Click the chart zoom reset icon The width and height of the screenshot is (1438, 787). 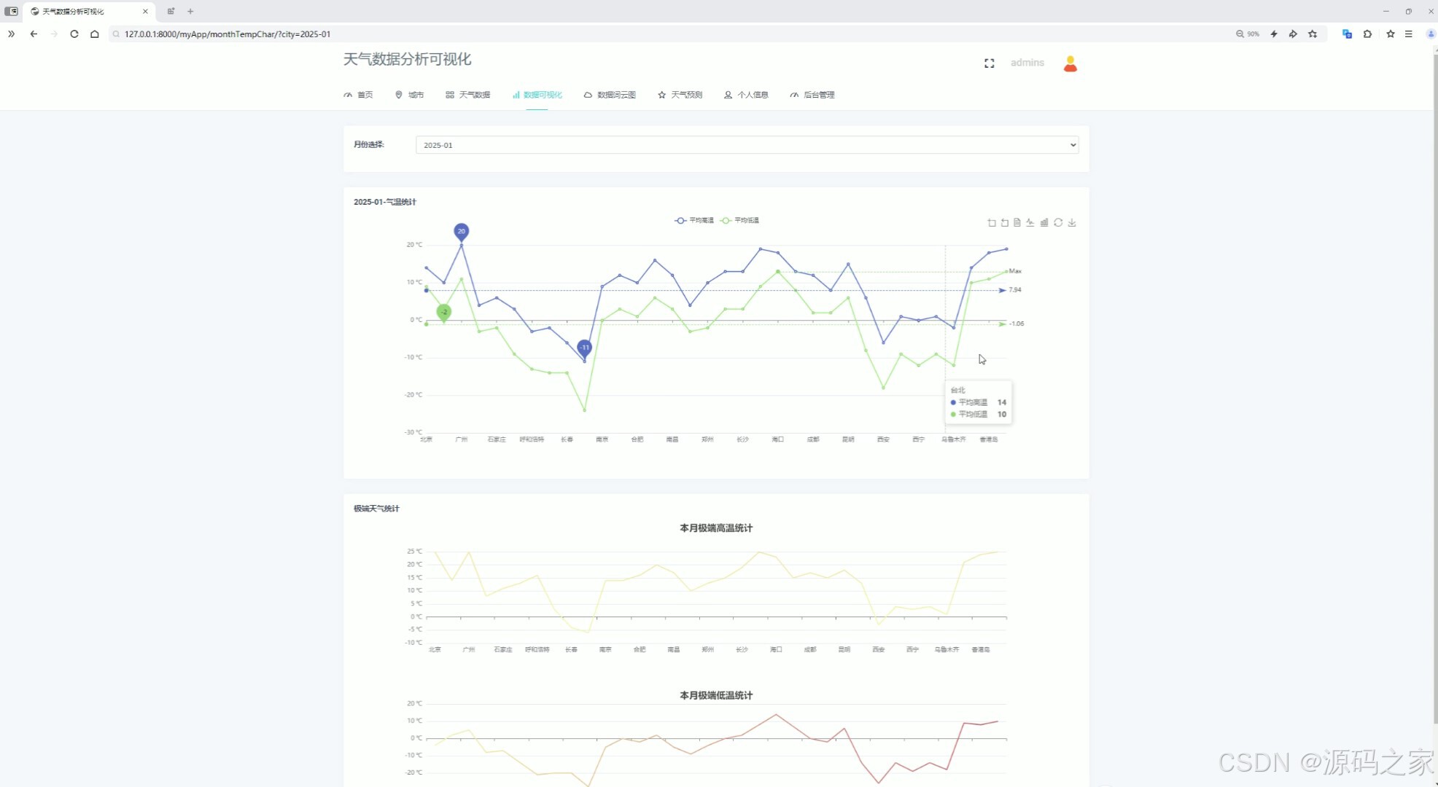pos(1004,223)
